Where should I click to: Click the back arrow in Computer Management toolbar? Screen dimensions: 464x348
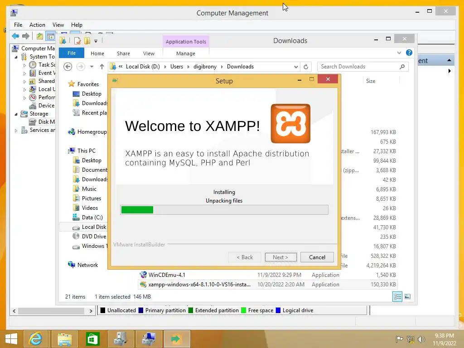tap(15, 36)
